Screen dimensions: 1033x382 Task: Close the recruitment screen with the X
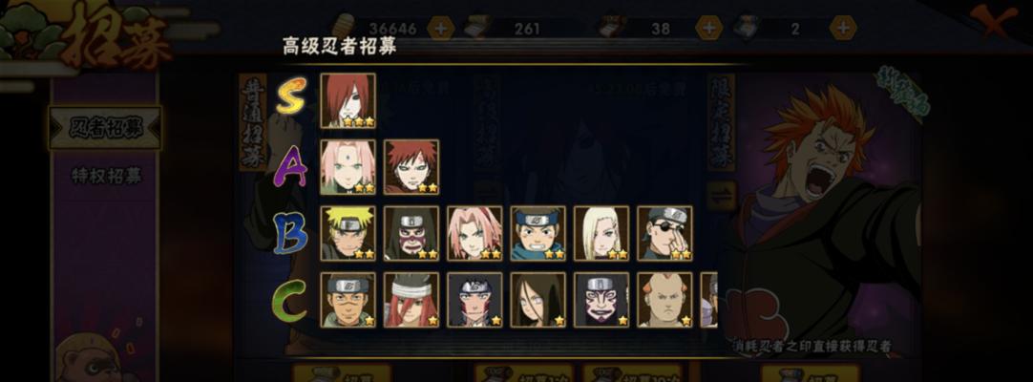[x=994, y=21]
